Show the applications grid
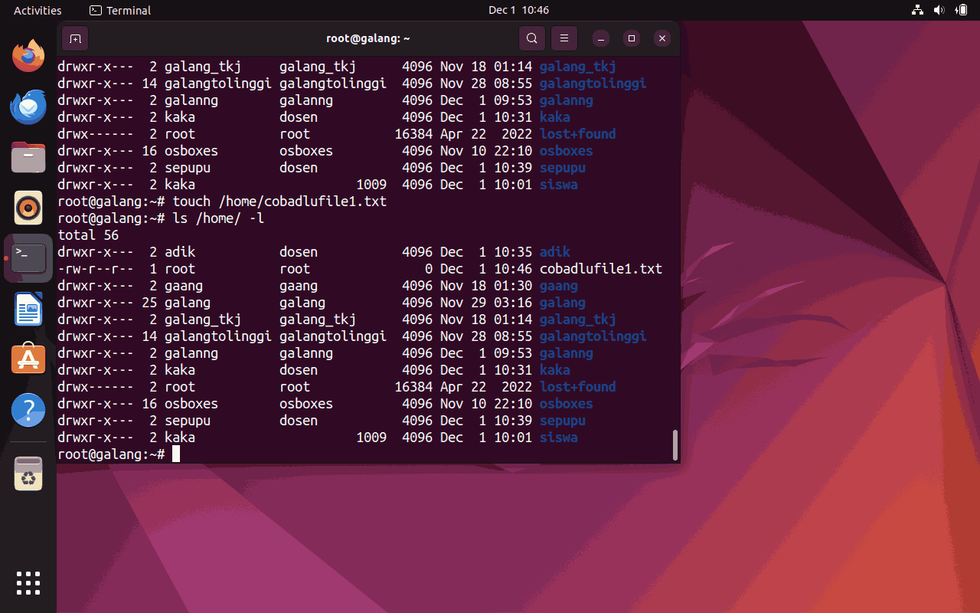The width and height of the screenshot is (980, 613). click(28, 583)
